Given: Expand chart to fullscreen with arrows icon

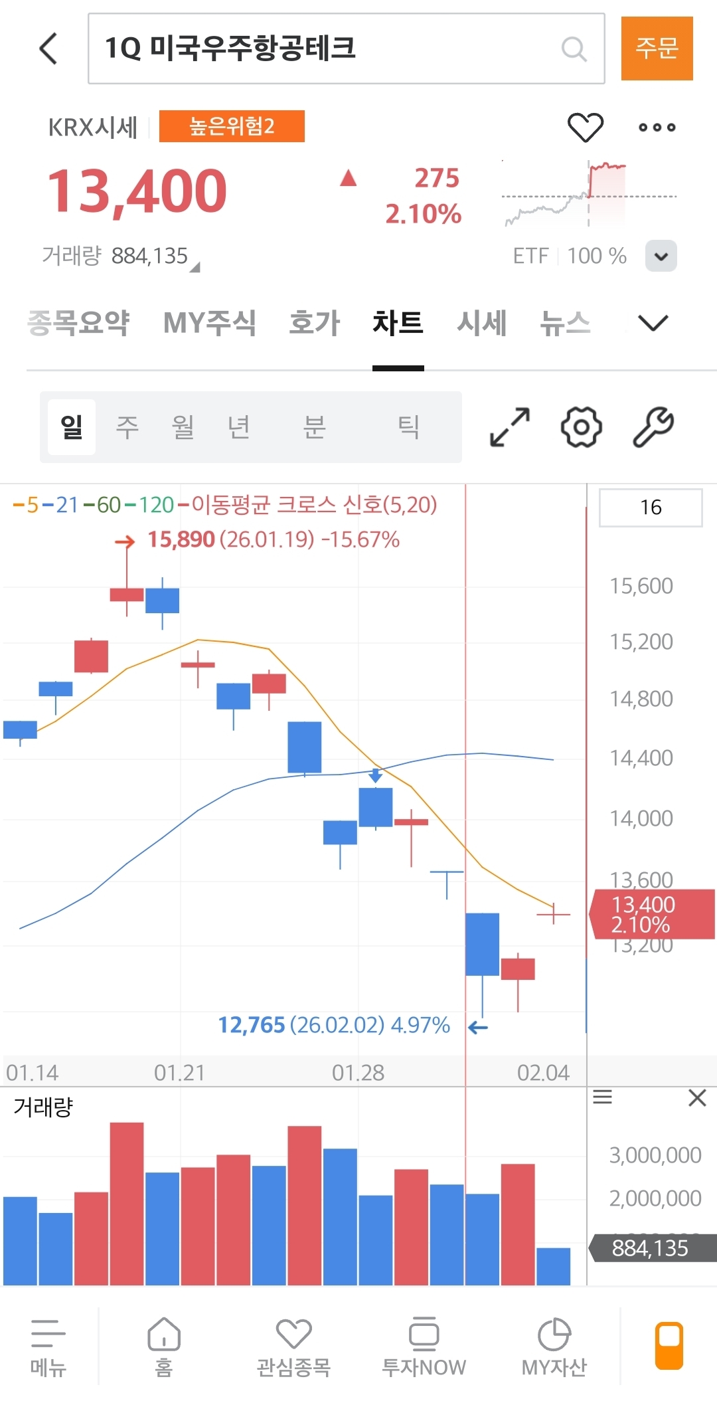Looking at the screenshot, I should (510, 426).
